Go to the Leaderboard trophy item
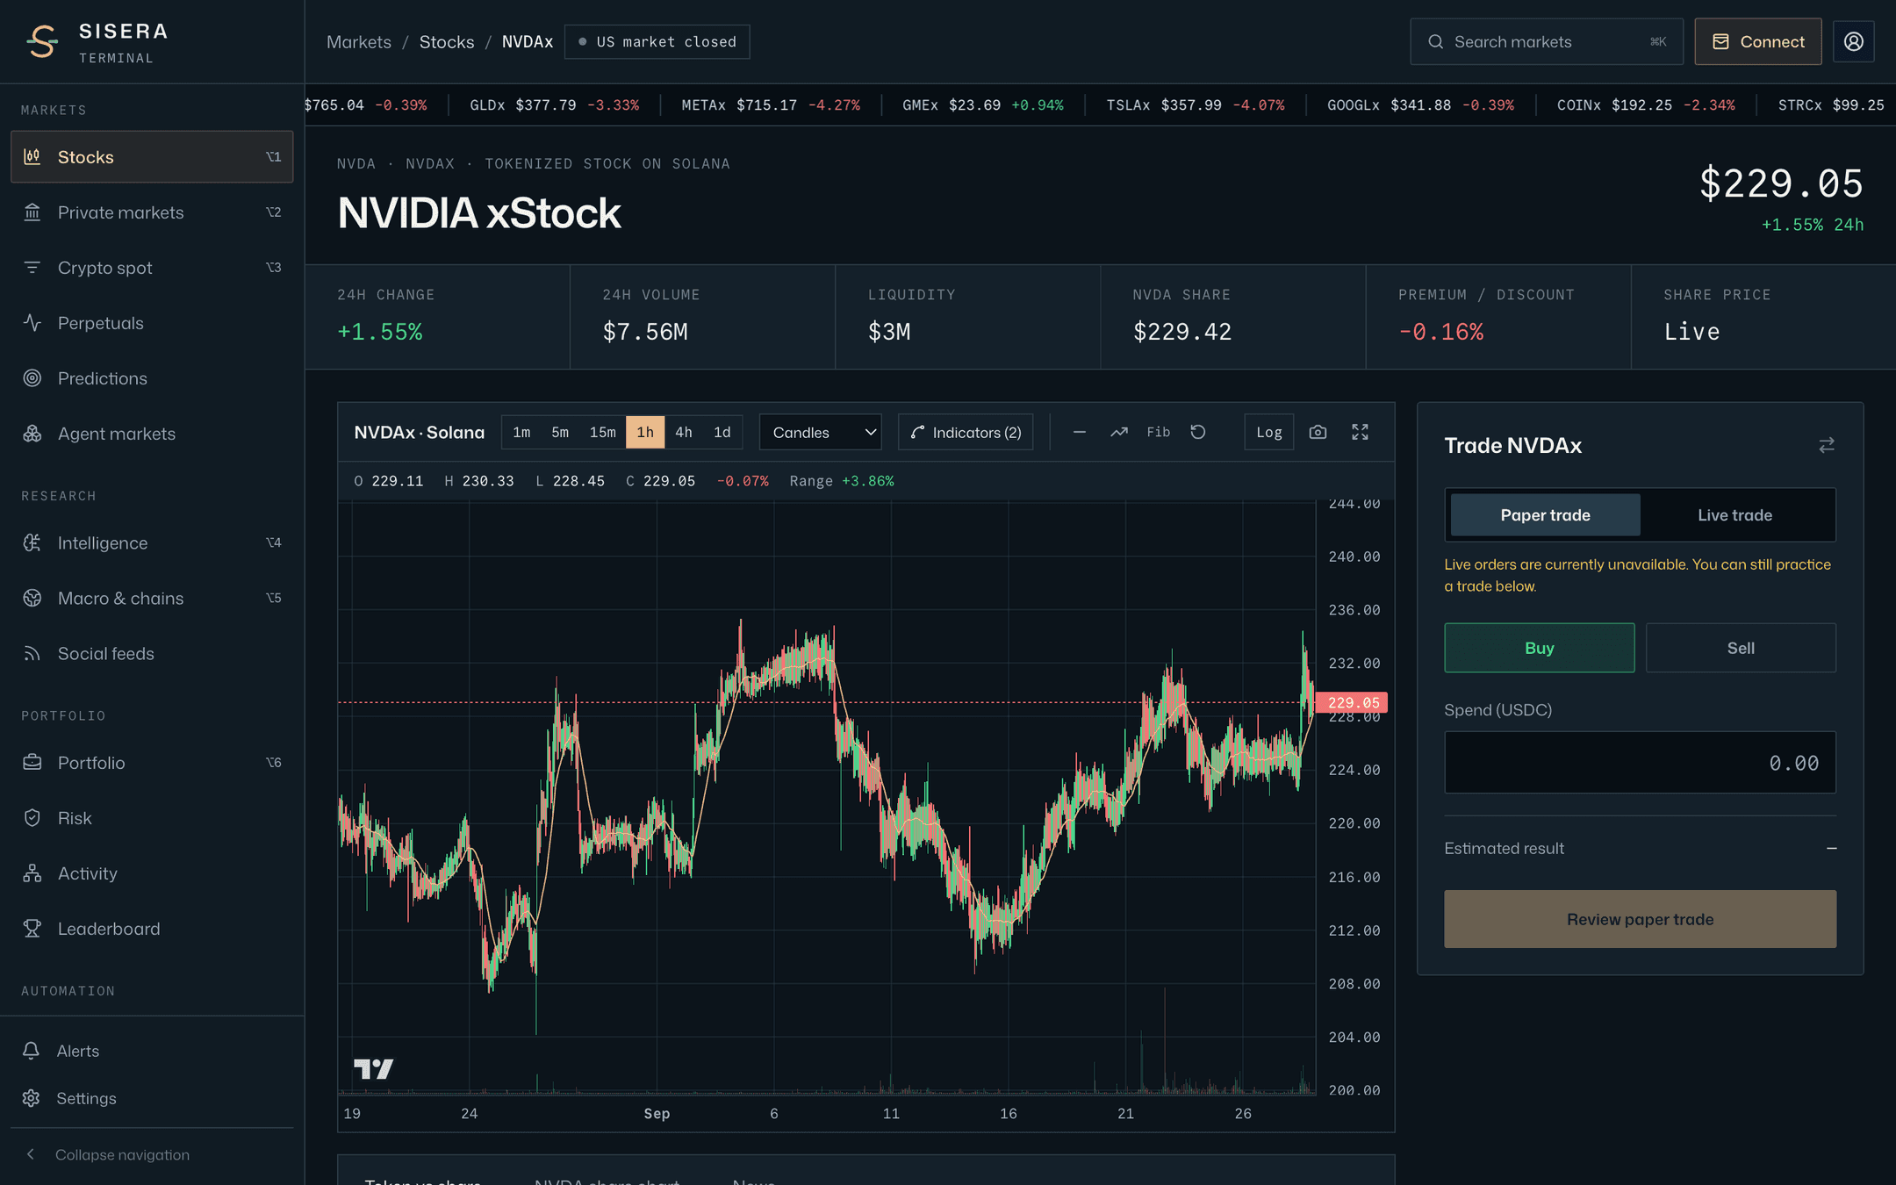 click(152, 929)
